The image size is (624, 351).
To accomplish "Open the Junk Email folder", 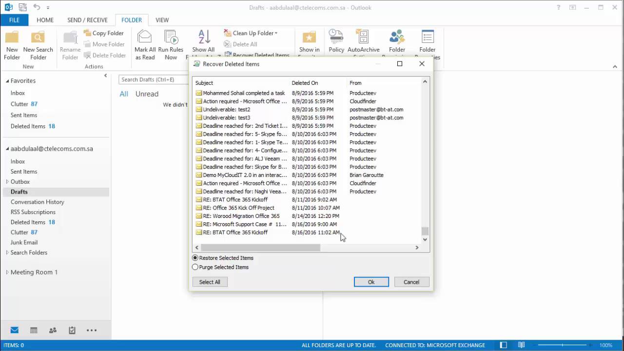I will pos(24,242).
